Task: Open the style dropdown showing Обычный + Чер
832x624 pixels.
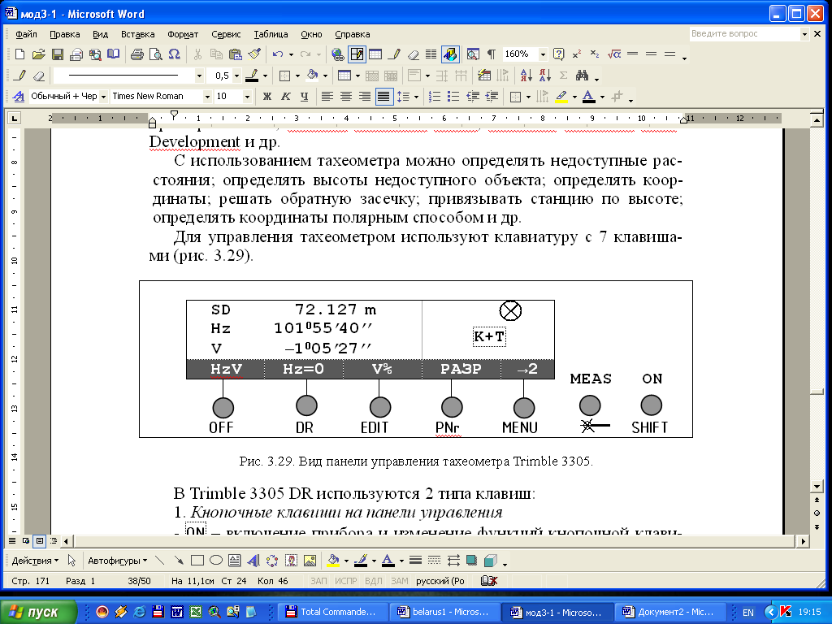Action: pyautogui.click(x=103, y=97)
